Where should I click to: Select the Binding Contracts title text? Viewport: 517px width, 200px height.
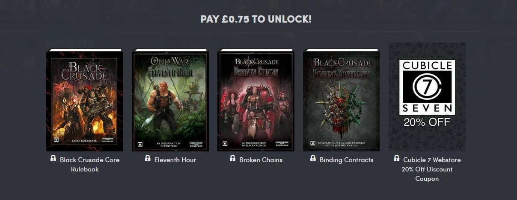coord(346,160)
